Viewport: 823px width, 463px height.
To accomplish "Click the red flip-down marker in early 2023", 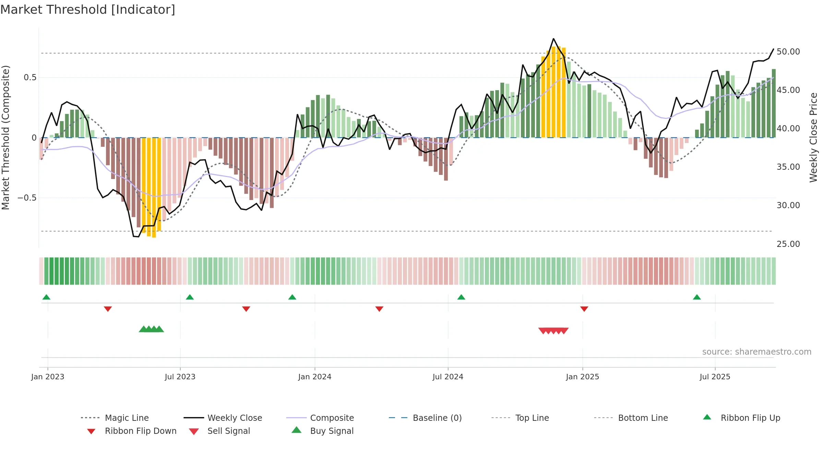I will point(108,309).
